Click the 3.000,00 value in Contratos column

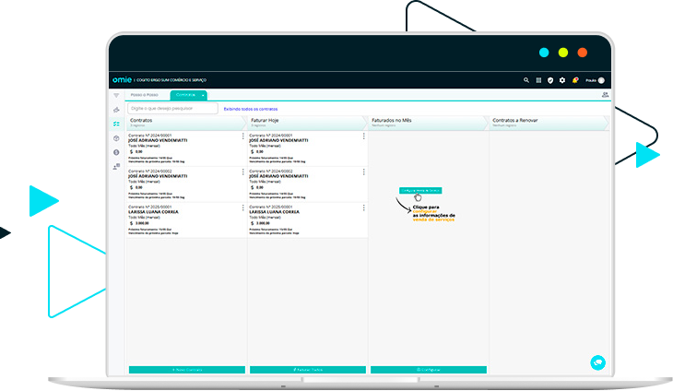pyautogui.click(x=142, y=223)
